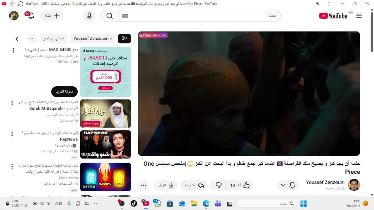The height and width of the screenshot is (210, 374).
Task: Start voice search with the microphone
Action: point(89,16)
